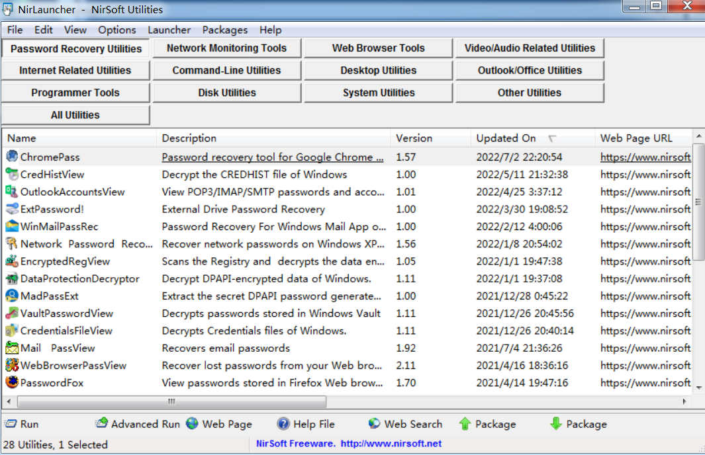The height and width of the screenshot is (455, 705).
Task: Sort by Web Page URL column header
Action: pyautogui.click(x=643, y=138)
